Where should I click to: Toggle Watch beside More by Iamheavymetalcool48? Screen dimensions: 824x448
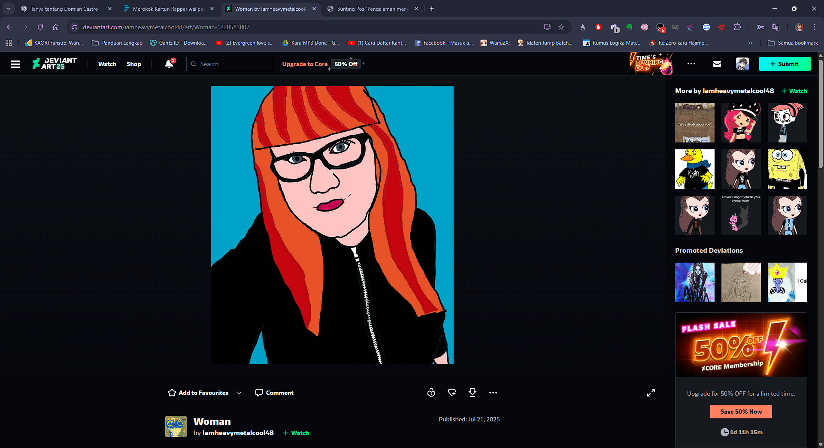(794, 91)
